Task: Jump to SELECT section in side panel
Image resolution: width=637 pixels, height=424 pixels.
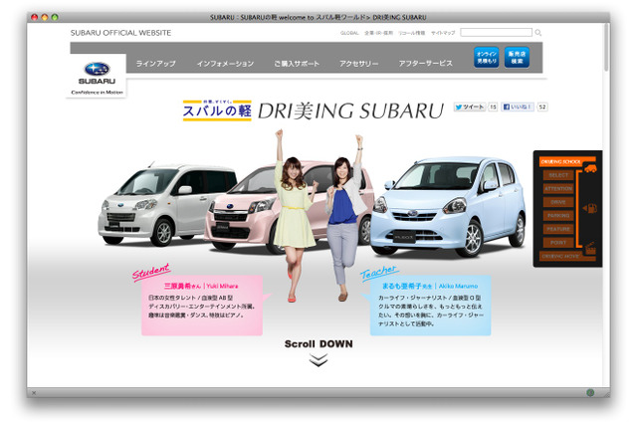Action: 558,175
